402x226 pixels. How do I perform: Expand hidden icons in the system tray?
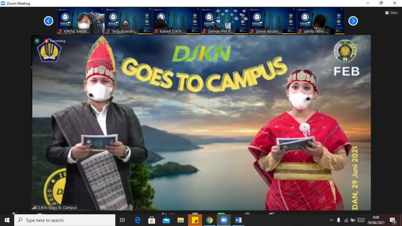pyautogui.click(x=332, y=220)
